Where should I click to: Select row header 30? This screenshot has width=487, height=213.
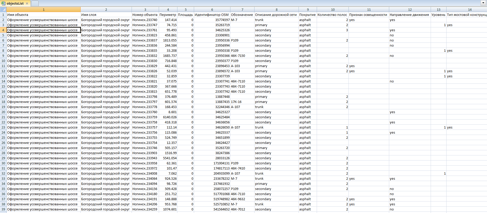pos(3,163)
